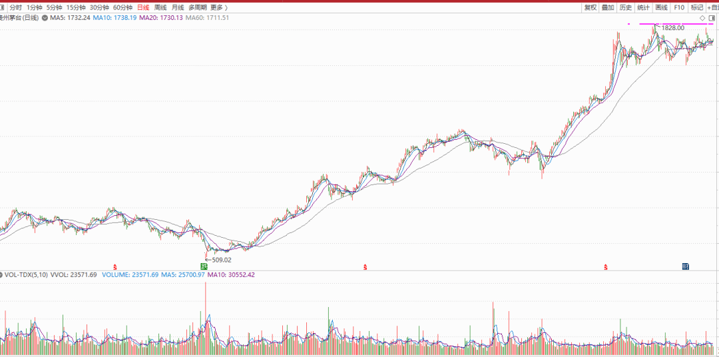Toggle the 画线 drawing tools
Screen dimensions: 719x357
click(x=661, y=8)
